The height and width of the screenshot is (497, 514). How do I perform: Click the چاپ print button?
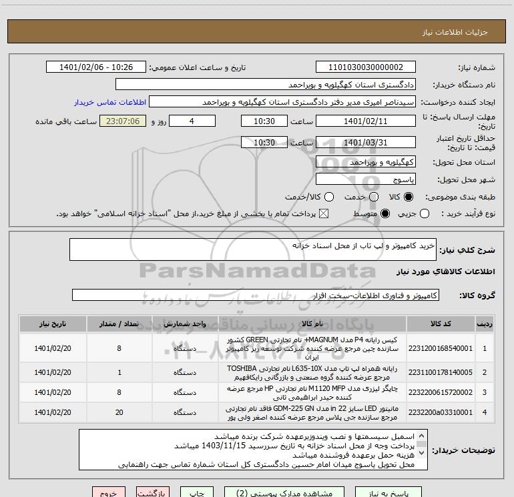(197, 492)
